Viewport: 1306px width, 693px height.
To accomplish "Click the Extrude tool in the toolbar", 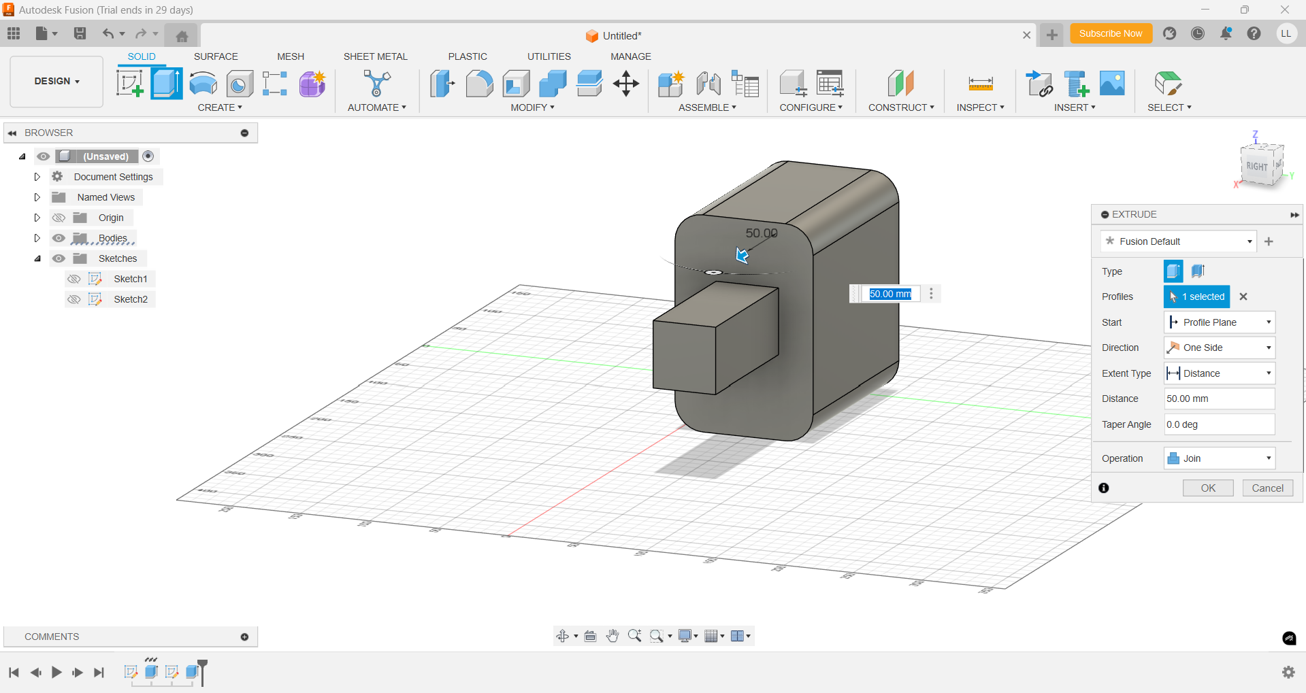I will [x=167, y=84].
